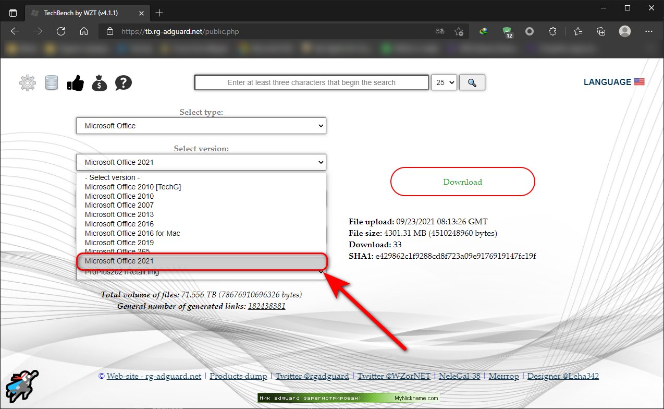Image resolution: width=664 pixels, height=409 pixels.
Task: Click the LANGUAGE label
Action: 607,82
